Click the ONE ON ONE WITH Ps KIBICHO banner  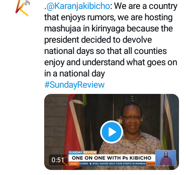click(x=112, y=158)
